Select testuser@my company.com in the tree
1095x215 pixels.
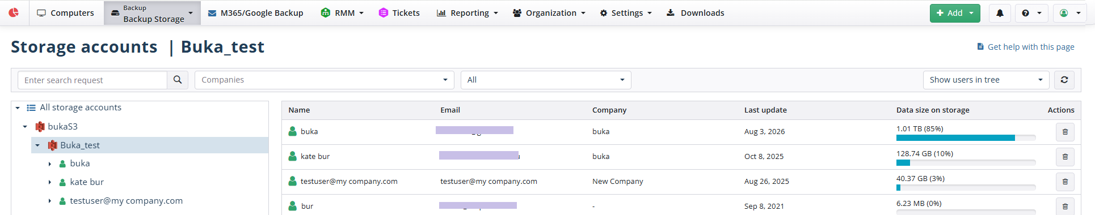pos(126,201)
